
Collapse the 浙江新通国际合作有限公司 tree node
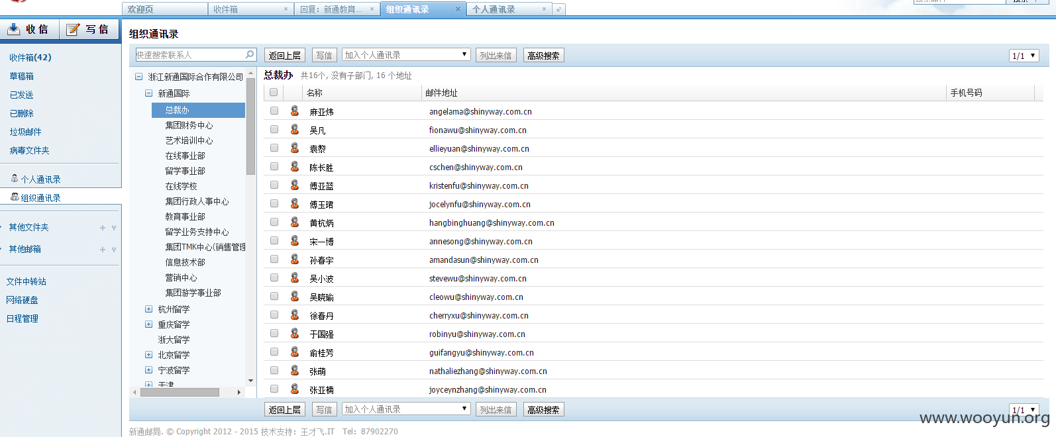(x=139, y=77)
